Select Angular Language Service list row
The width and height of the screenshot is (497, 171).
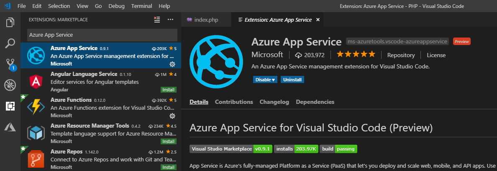coord(101,81)
